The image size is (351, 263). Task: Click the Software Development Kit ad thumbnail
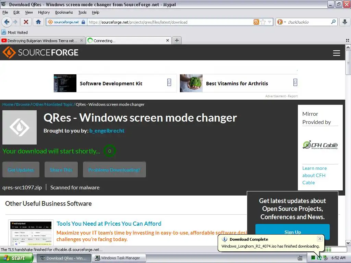pos(65,83)
